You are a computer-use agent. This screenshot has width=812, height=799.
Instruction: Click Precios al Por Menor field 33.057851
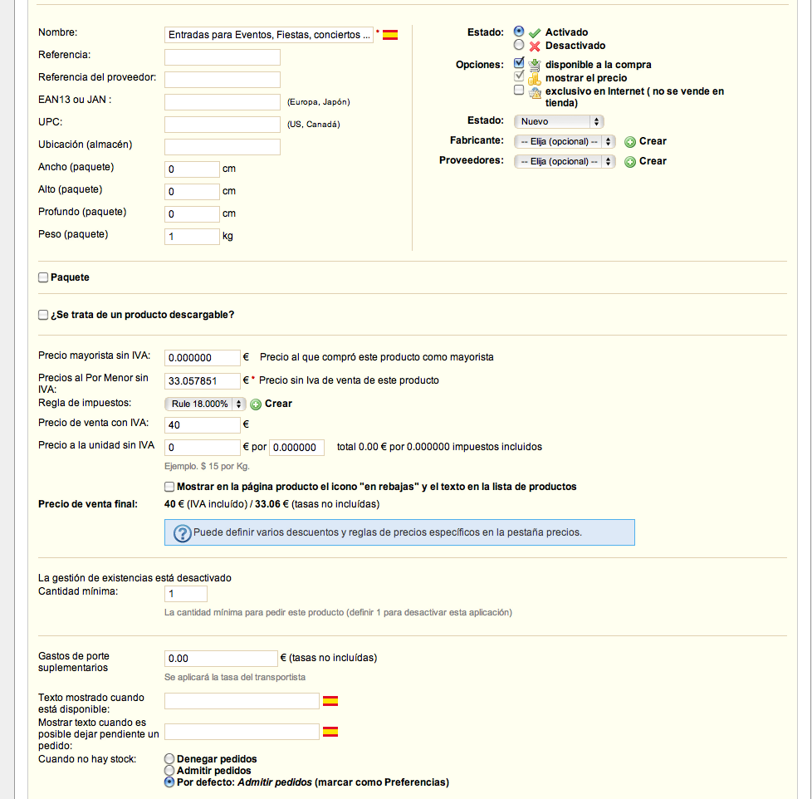coord(203,381)
